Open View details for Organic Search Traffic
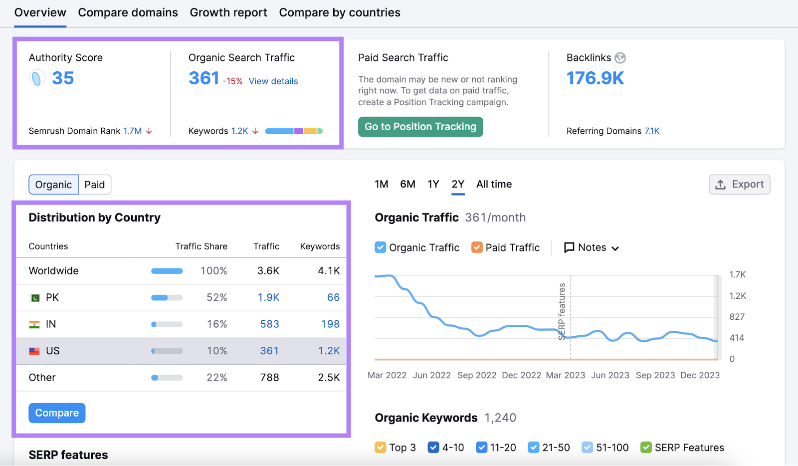Screen dimensions: 798x466 272,81
